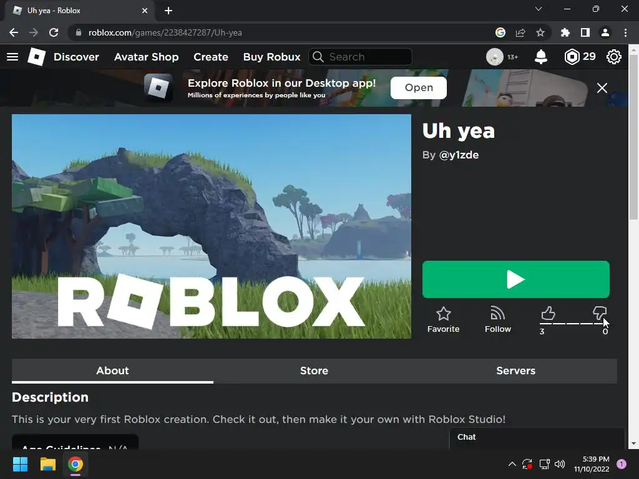Open Chrome three-dot menu

click(x=625, y=32)
